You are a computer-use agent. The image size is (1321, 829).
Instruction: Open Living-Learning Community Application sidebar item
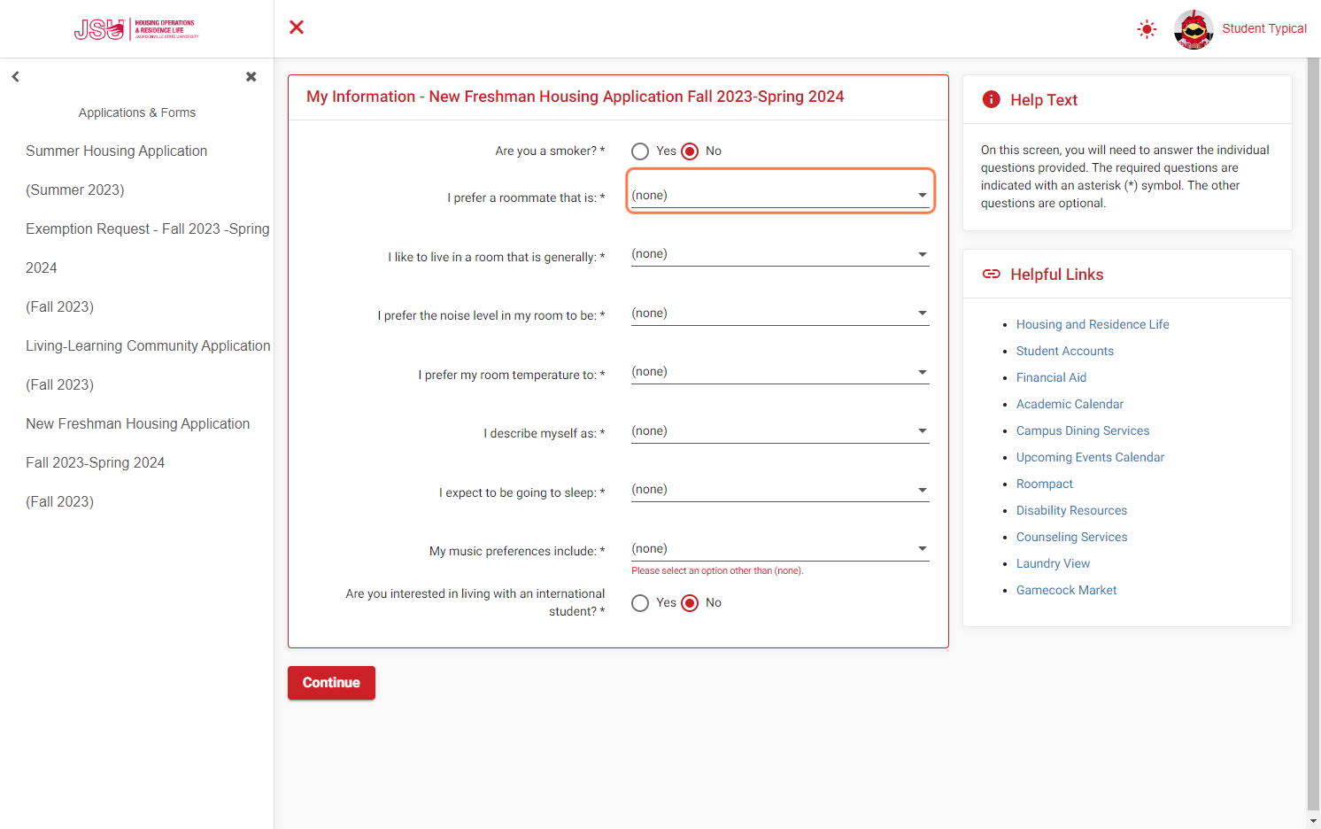tap(148, 365)
